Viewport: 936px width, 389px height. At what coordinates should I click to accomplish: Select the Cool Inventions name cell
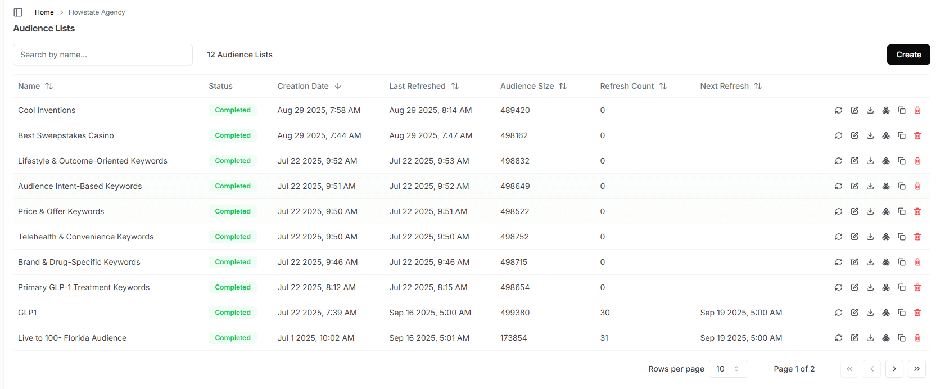[47, 110]
